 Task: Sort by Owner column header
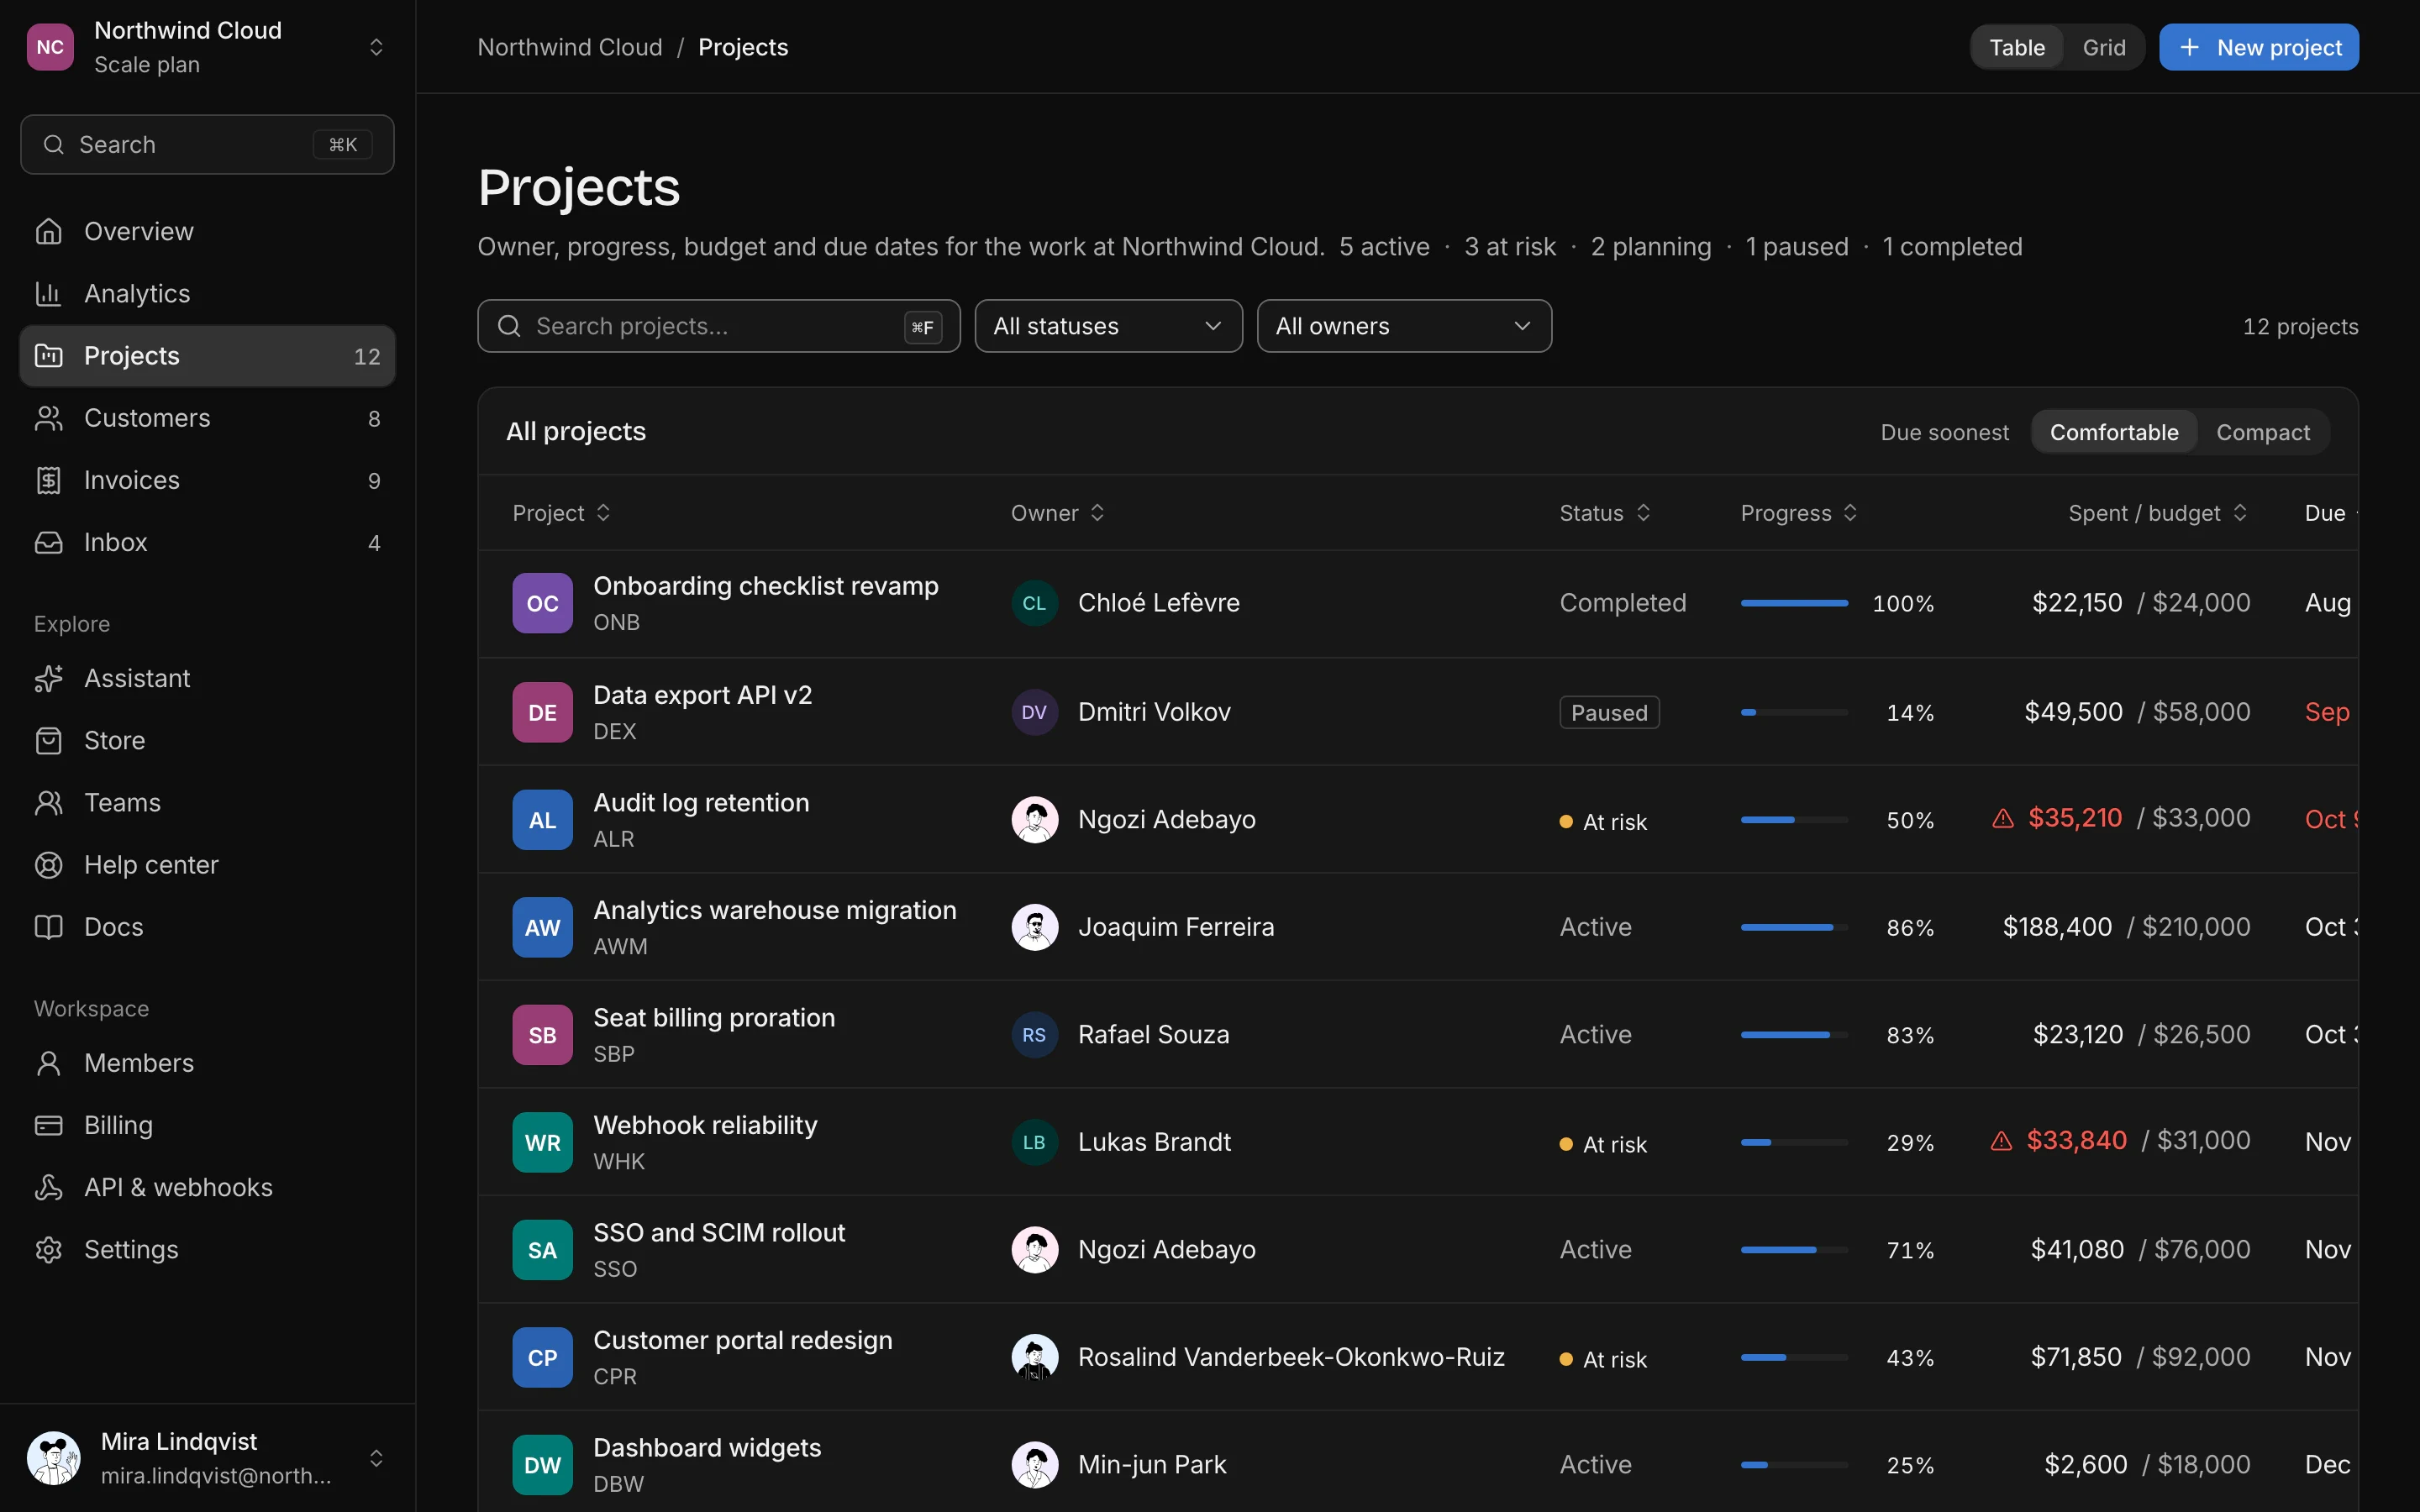tap(1057, 513)
